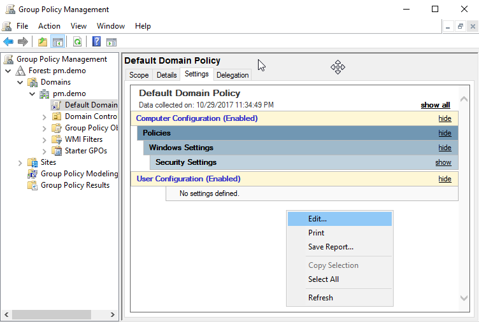
Task: Open the View menu
Action: coord(78,26)
